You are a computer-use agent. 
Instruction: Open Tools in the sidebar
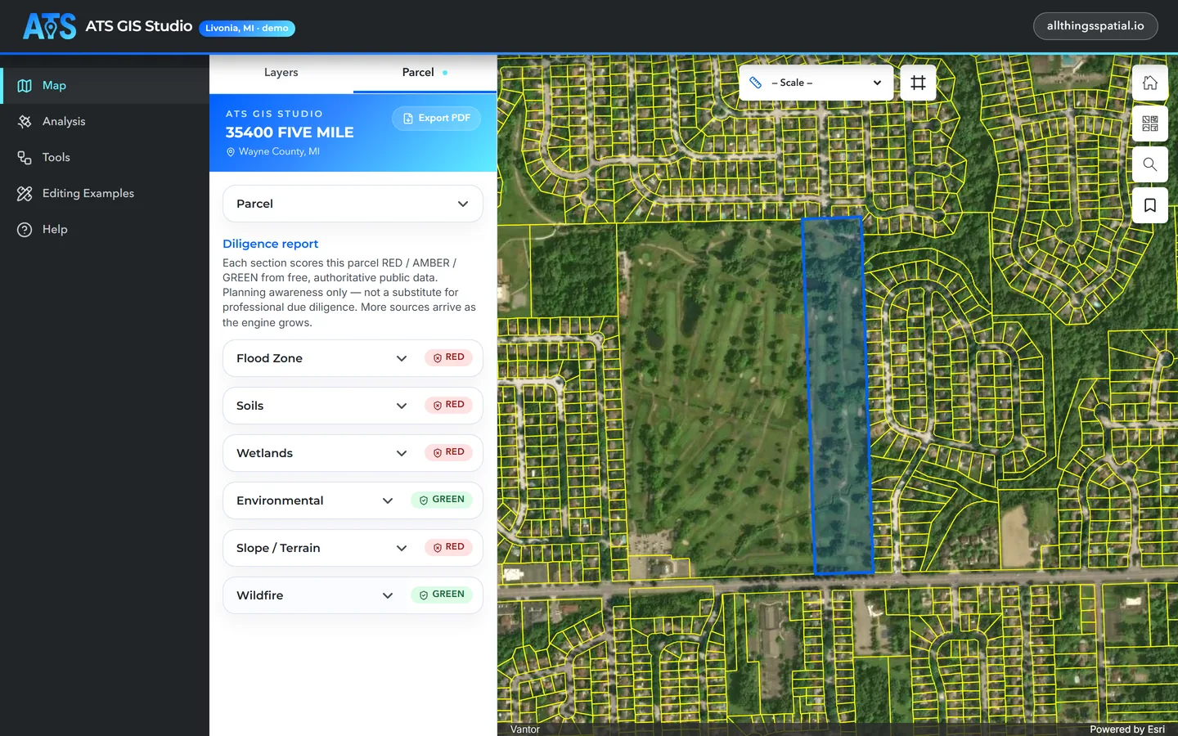click(105, 158)
